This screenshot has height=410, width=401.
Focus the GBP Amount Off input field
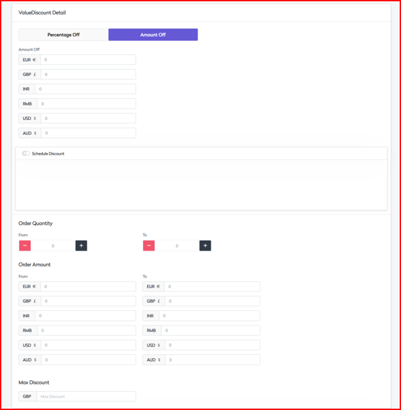(88, 74)
